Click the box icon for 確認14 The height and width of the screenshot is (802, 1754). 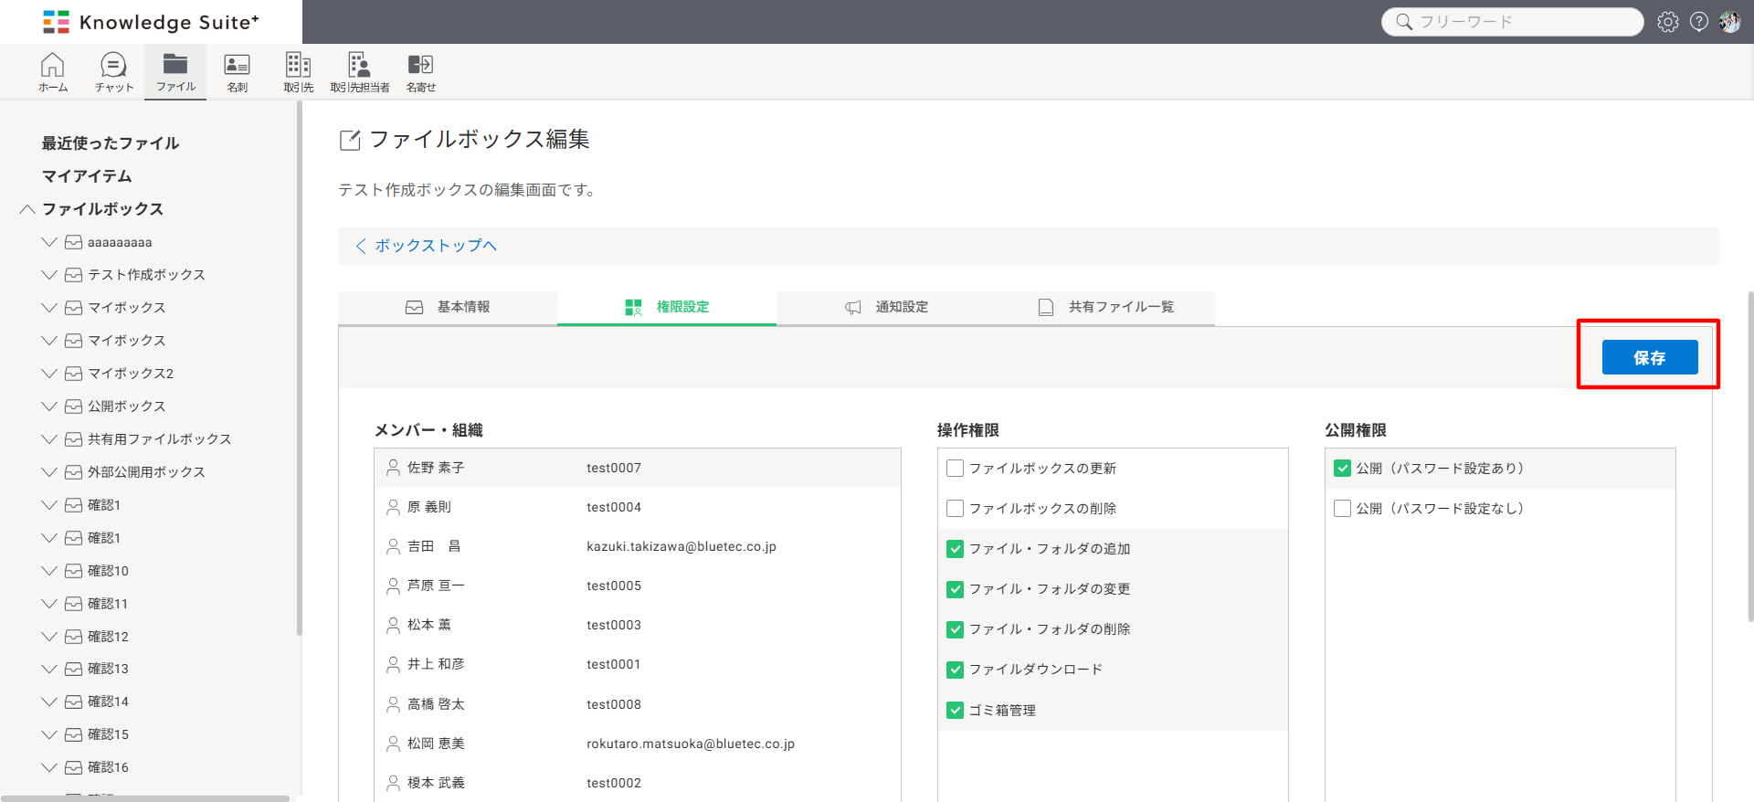[x=74, y=702]
